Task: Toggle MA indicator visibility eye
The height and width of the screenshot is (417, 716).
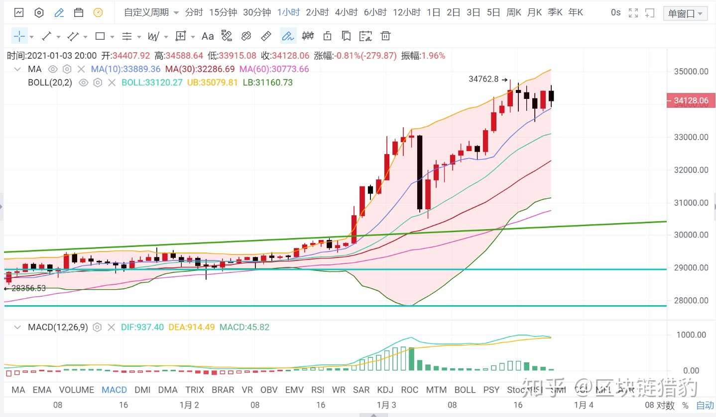Action: 53,69
